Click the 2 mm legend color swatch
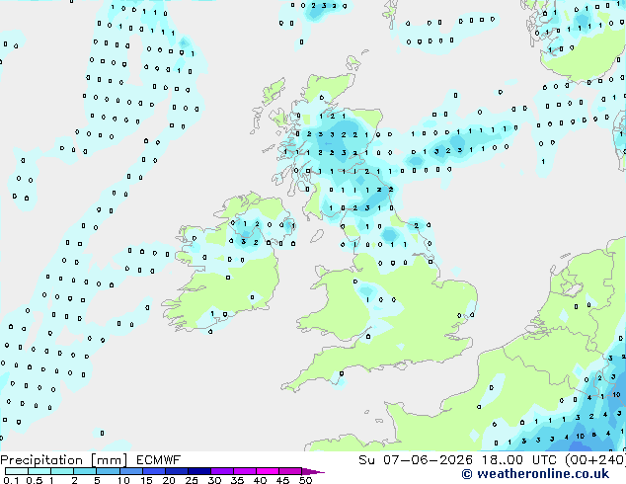 point(85,471)
